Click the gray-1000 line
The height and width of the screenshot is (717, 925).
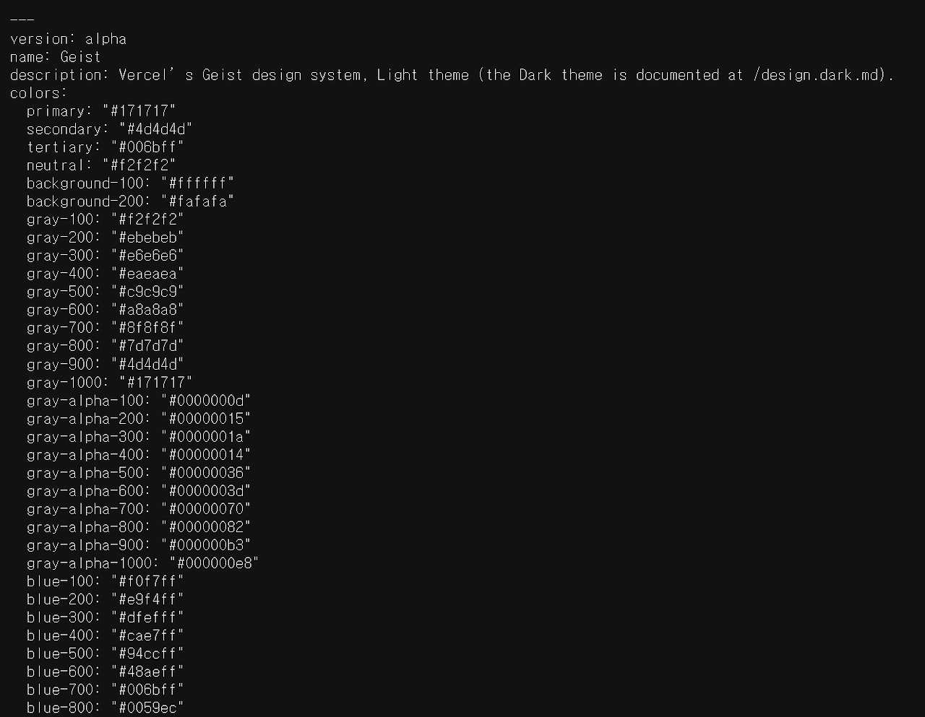click(110, 382)
